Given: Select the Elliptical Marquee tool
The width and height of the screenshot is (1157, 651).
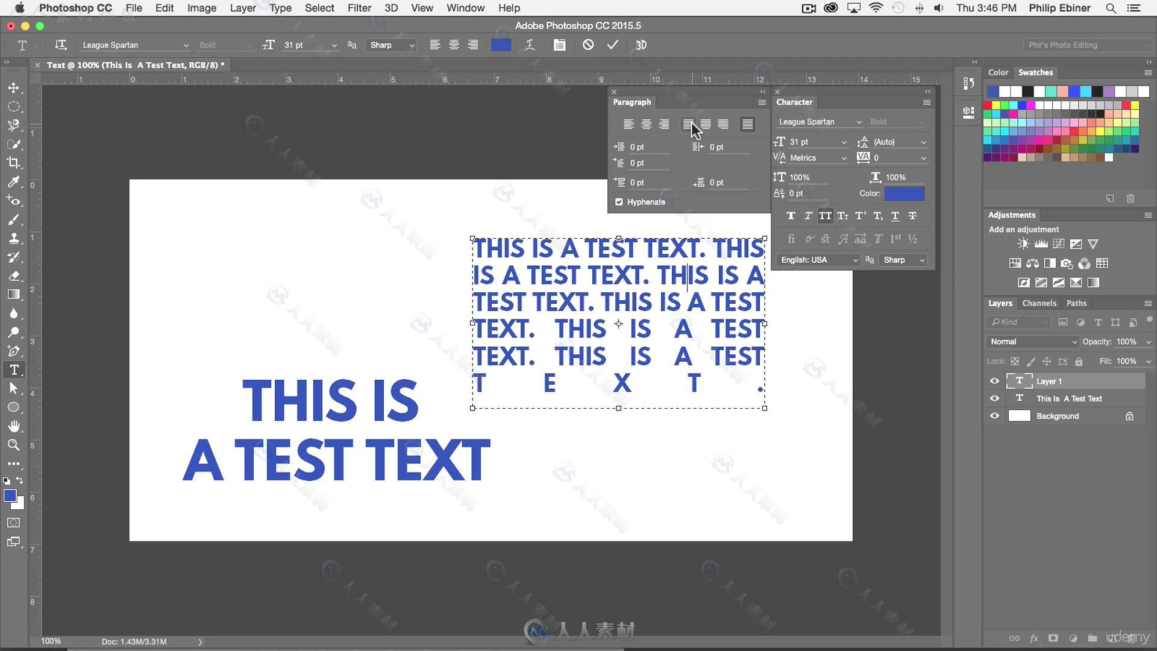Looking at the screenshot, I should (13, 107).
